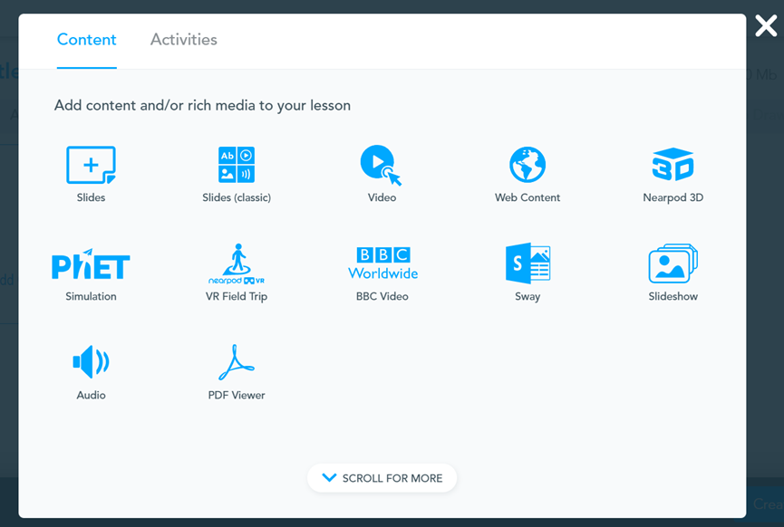Select the Video content icon
784x527 pixels.
pyautogui.click(x=381, y=166)
